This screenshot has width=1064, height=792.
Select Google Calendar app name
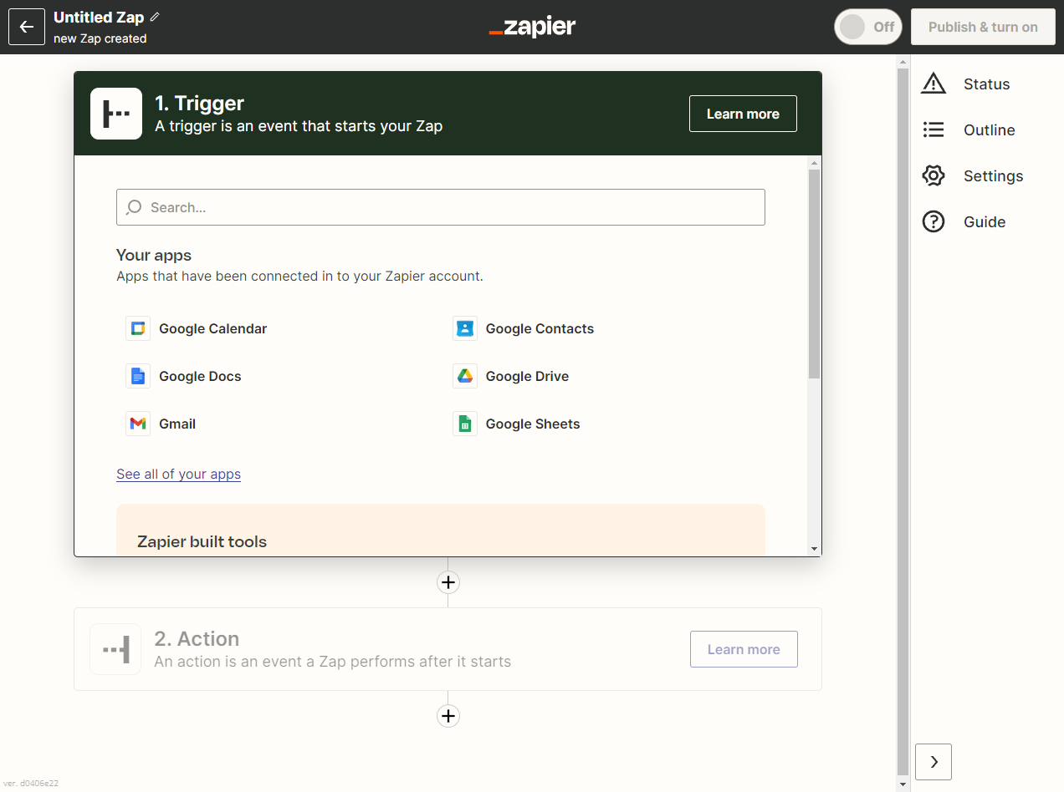[213, 328]
